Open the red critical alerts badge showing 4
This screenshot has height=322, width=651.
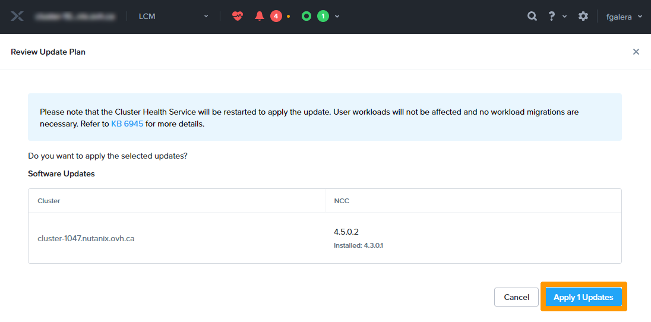276,16
